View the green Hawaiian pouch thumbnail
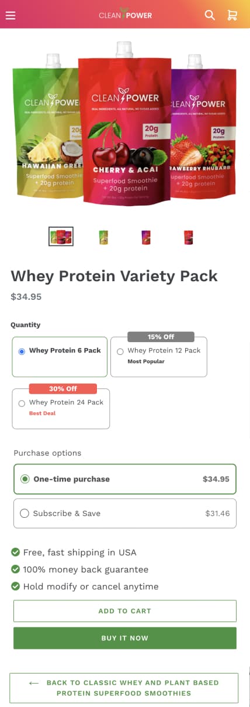The image size is (250, 707). pos(103,237)
